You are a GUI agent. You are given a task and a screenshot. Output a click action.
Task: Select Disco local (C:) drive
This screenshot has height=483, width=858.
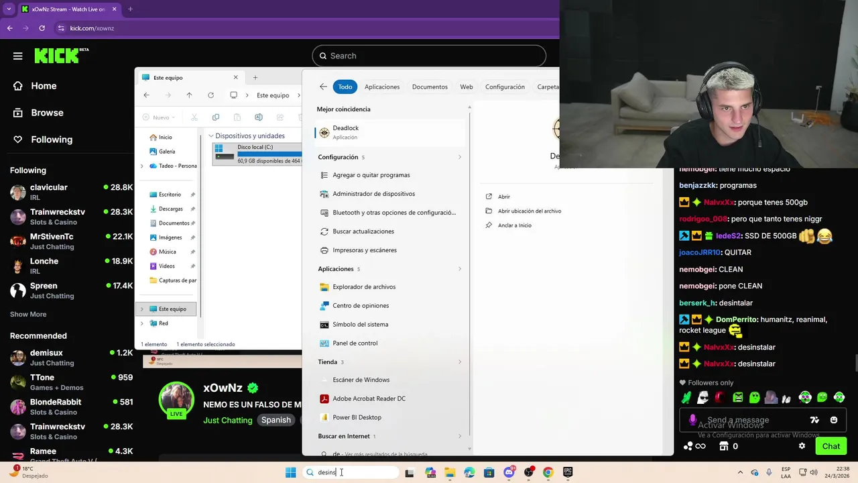(x=258, y=154)
